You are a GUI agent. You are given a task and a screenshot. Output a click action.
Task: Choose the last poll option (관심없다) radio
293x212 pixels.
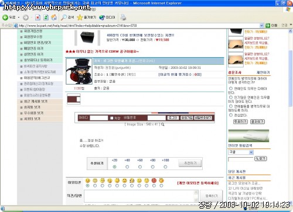coord(231,115)
